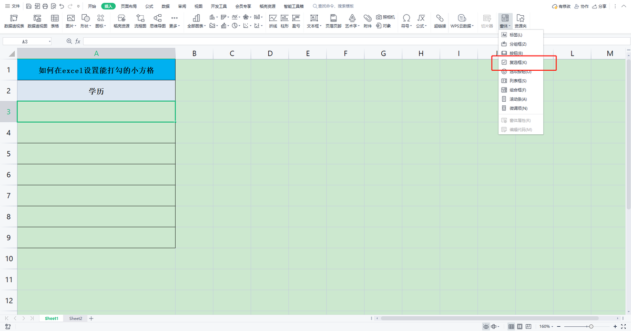Switch to normal view in status bar
Screen dimensions: 631x331
511,326
